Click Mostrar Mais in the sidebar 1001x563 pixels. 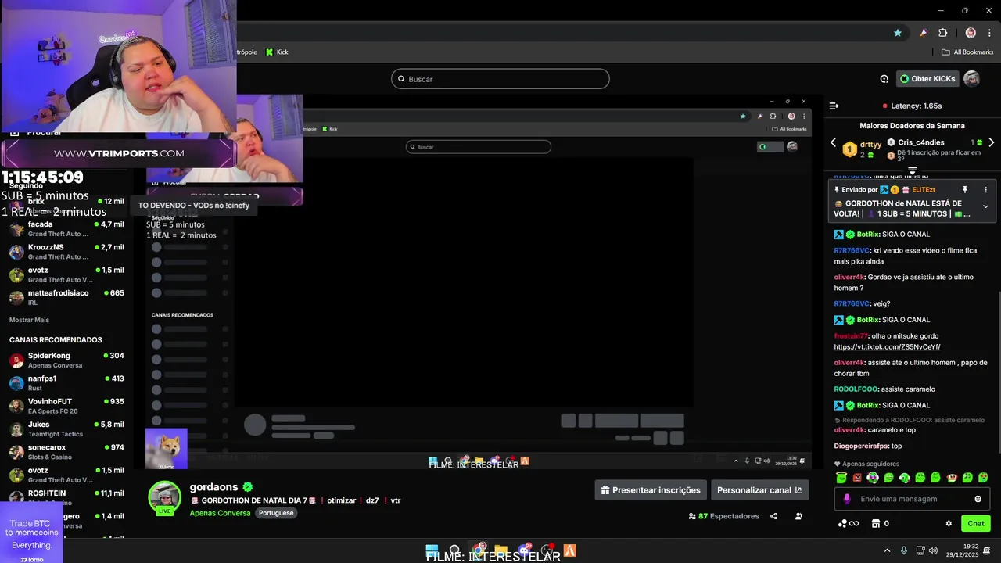[29, 320]
